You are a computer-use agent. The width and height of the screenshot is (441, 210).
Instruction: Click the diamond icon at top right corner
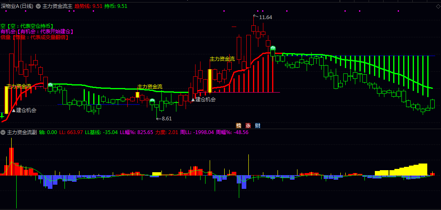[437, 6]
